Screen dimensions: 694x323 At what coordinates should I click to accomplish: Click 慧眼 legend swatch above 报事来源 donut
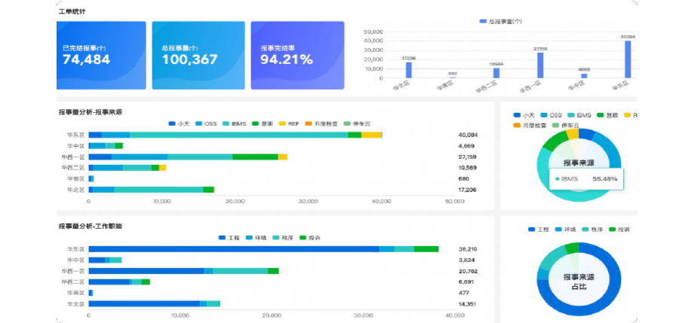[601, 115]
